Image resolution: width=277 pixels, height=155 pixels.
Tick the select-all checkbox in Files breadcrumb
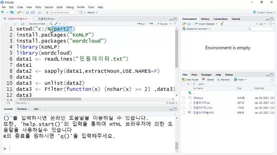(x=183, y=84)
